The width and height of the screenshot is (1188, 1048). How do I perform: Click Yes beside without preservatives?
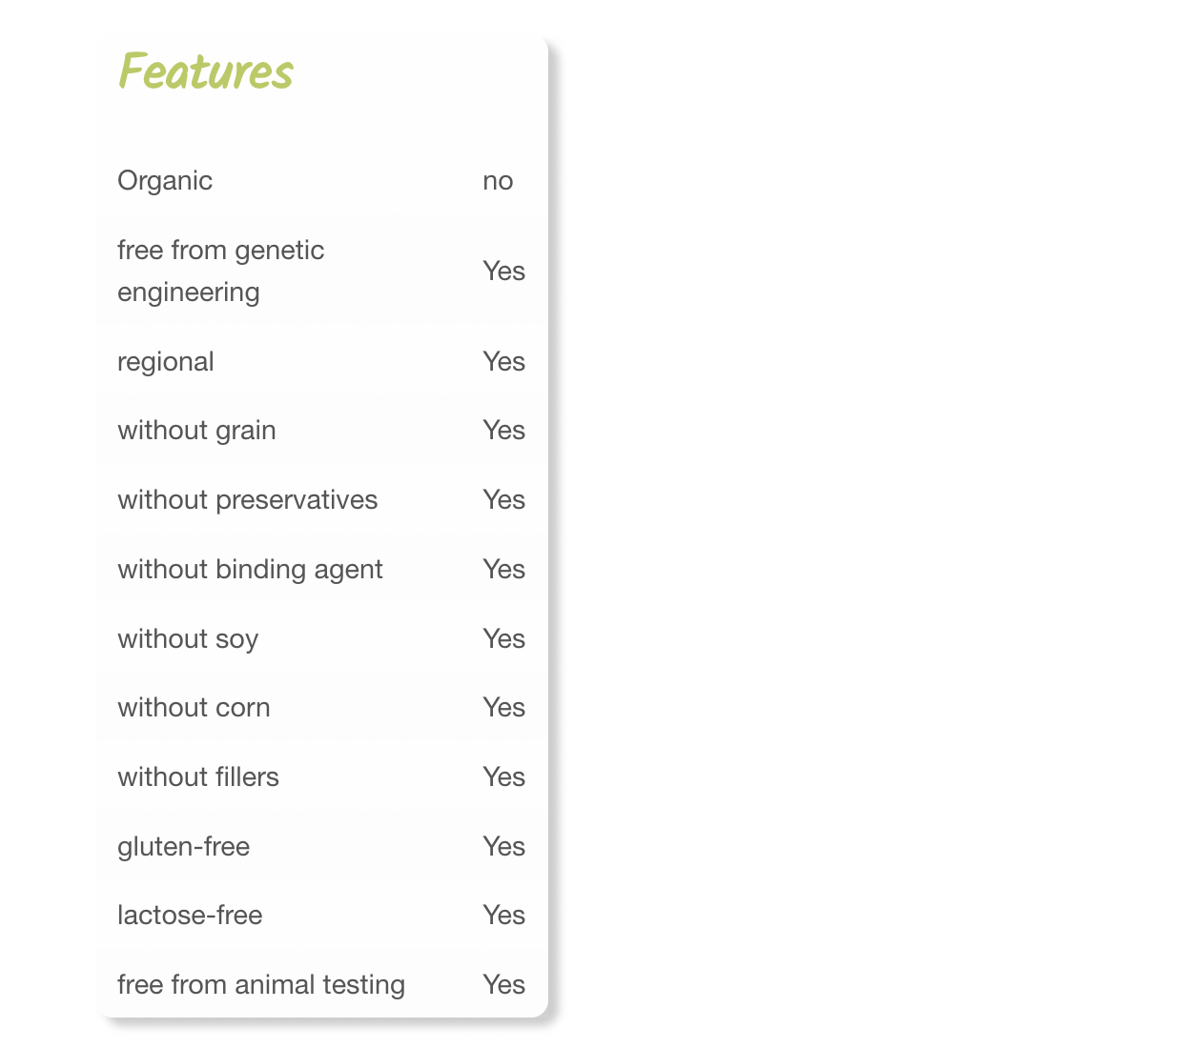point(503,499)
